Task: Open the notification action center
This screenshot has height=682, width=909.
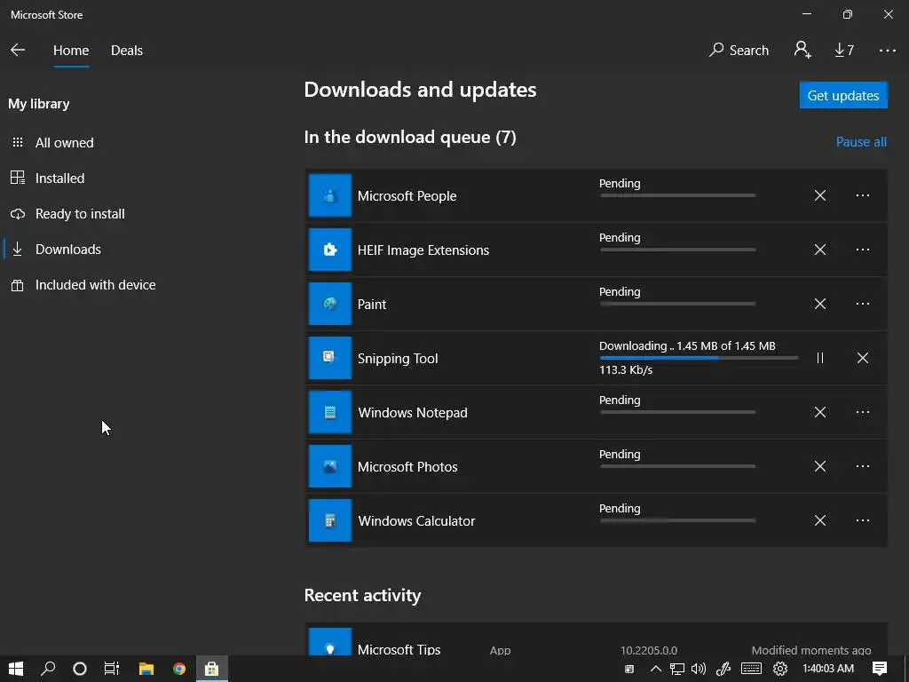Action: pyautogui.click(x=880, y=669)
